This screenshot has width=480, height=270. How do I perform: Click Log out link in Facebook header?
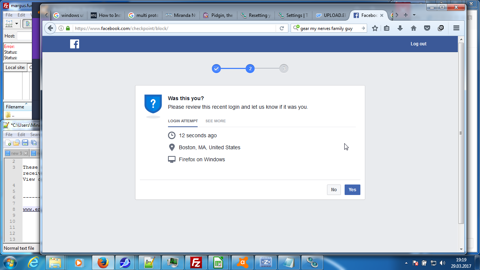(x=418, y=44)
